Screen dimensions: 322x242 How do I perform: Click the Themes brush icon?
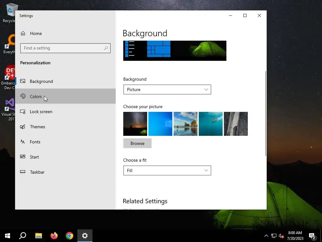23,127
